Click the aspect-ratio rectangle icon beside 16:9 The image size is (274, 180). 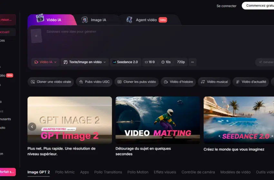pos(146,62)
